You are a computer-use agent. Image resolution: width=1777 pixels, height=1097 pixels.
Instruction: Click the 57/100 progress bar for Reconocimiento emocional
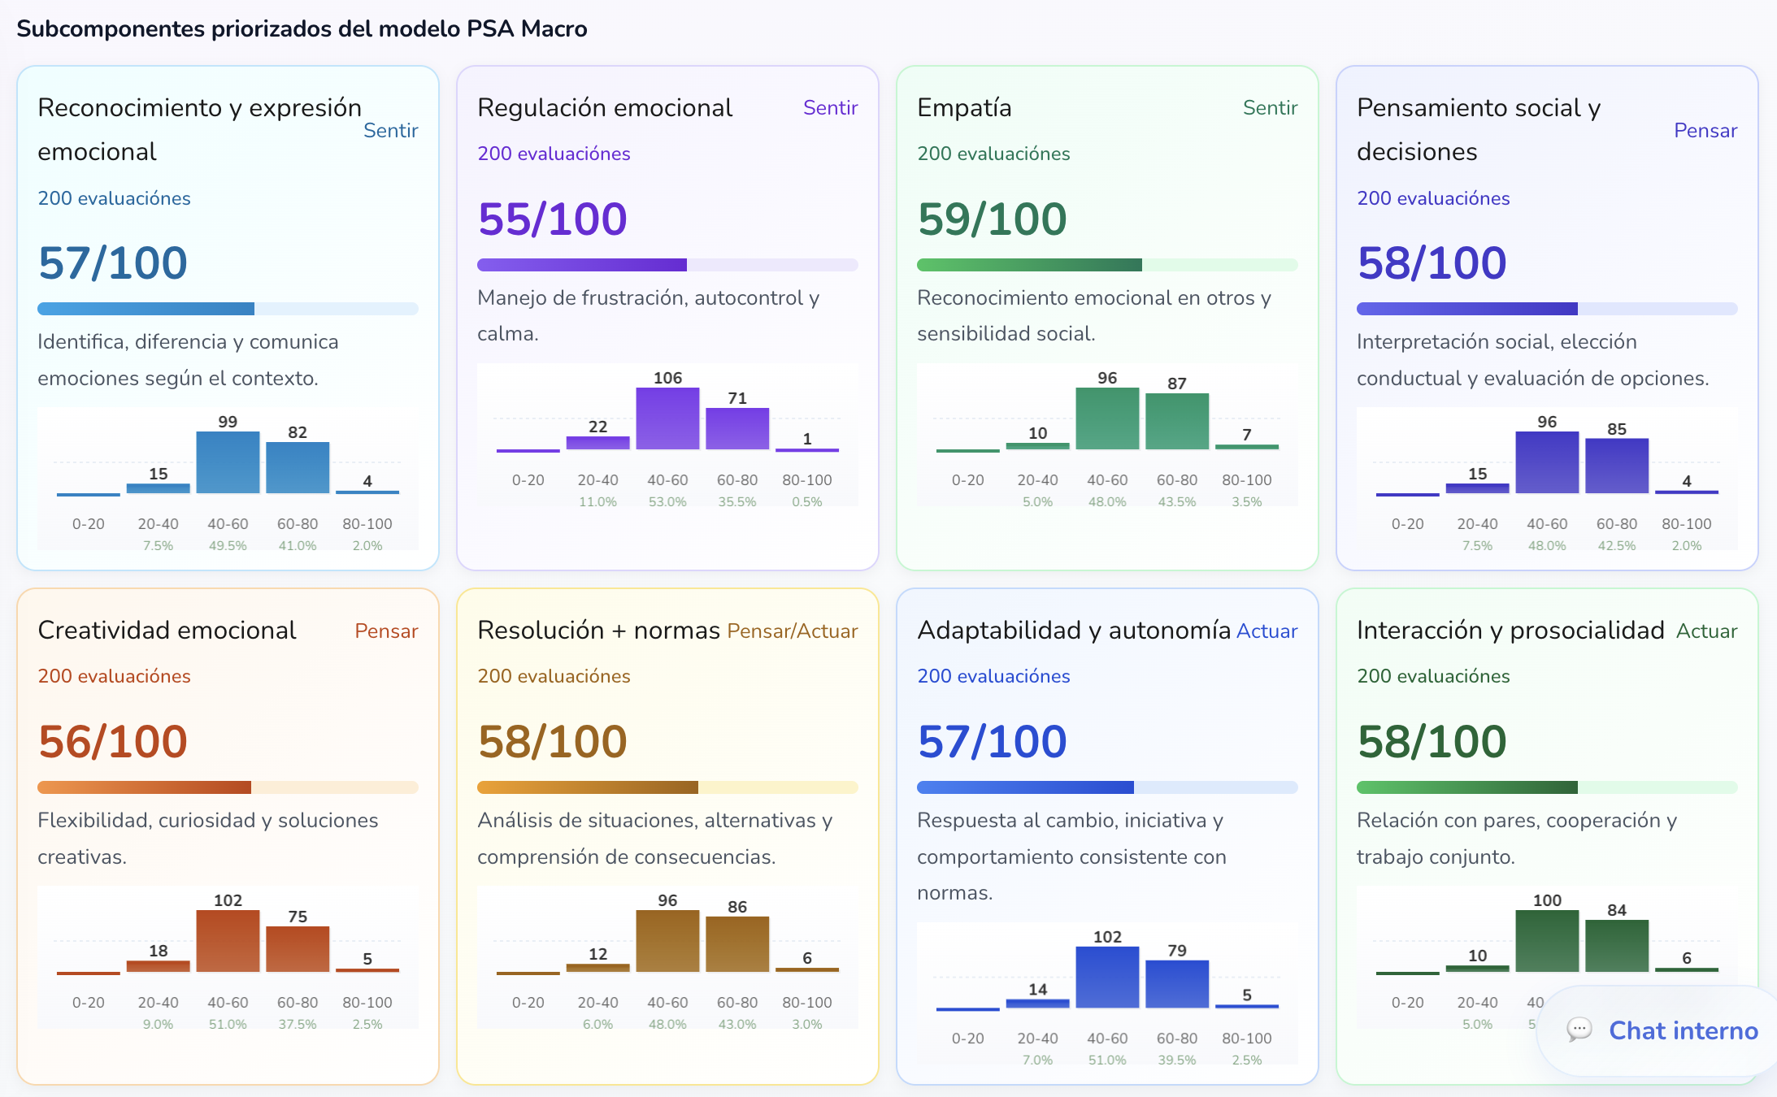tap(228, 309)
